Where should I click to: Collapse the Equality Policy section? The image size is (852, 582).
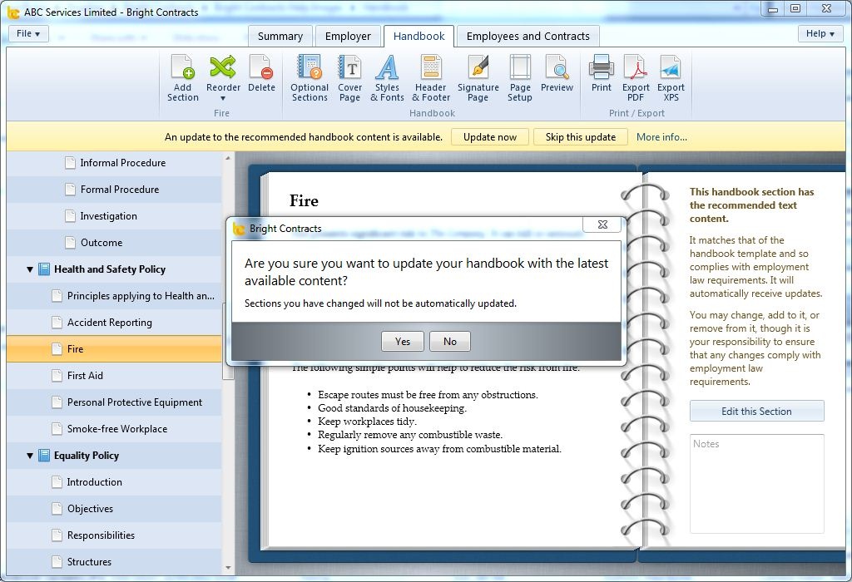(30, 456)
